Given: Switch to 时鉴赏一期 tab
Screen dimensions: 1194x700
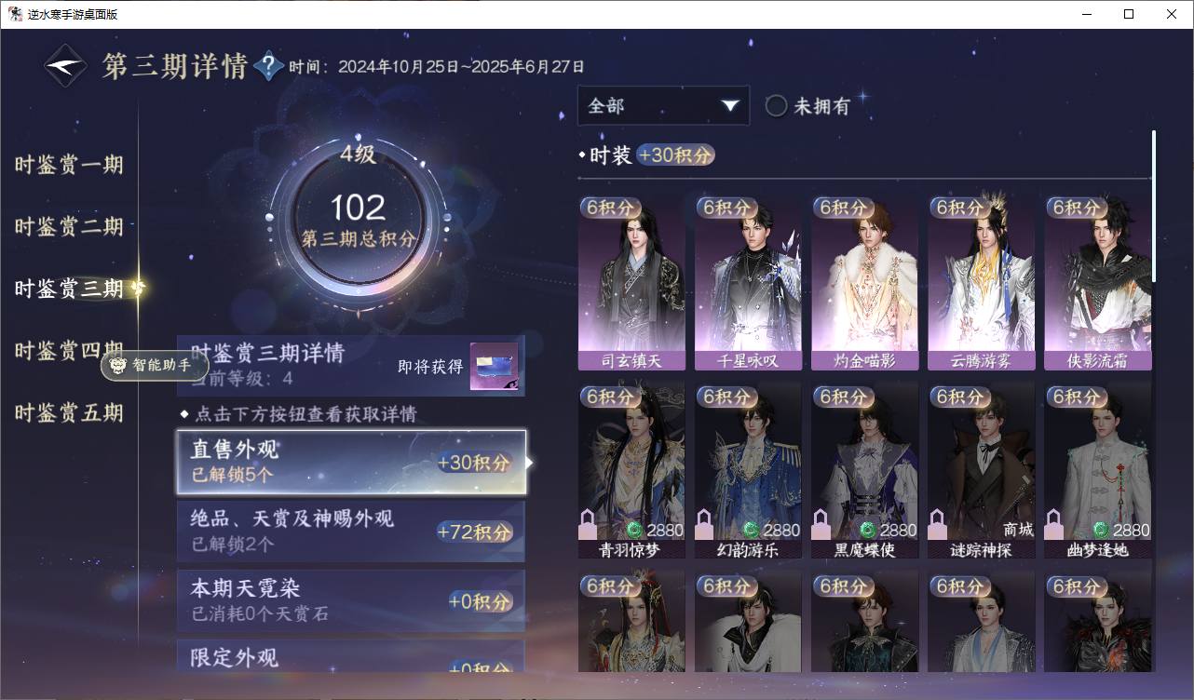Looking at the screenshot, I should tap(69, 165).
